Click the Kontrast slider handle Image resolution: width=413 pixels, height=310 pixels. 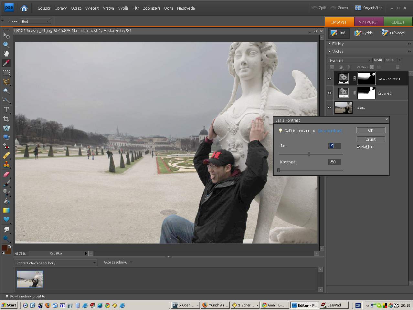279,170
